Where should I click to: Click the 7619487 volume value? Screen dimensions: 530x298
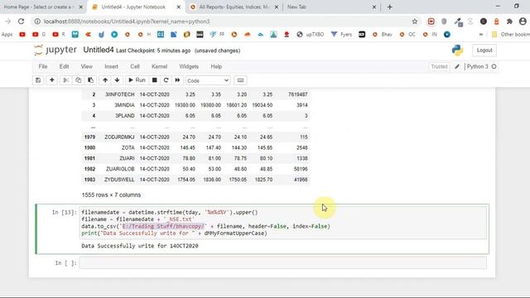(298, 94)
